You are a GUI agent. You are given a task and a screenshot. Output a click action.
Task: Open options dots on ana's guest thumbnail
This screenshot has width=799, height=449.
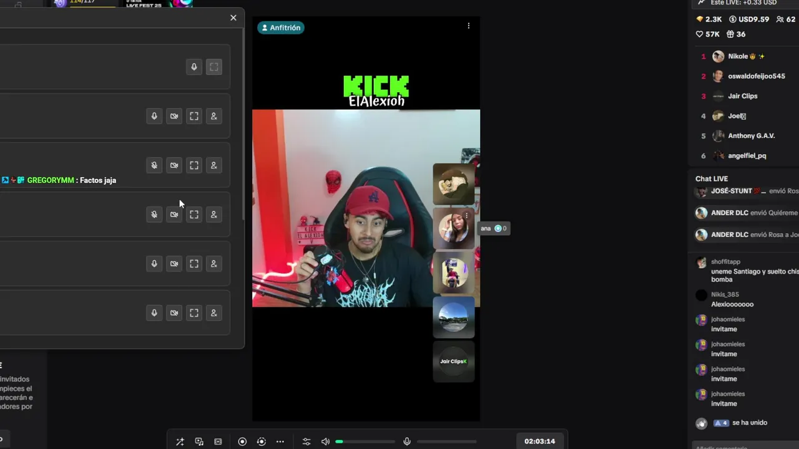click(x=466, y=216)
